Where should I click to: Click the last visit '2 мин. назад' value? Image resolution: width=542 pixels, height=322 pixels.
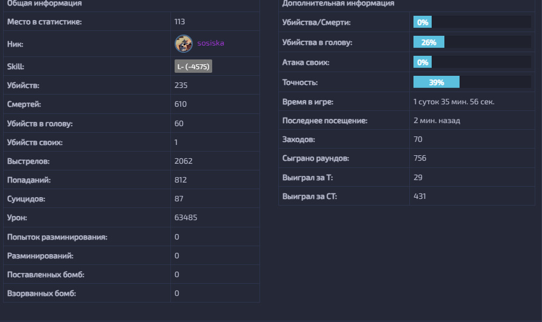437,121
